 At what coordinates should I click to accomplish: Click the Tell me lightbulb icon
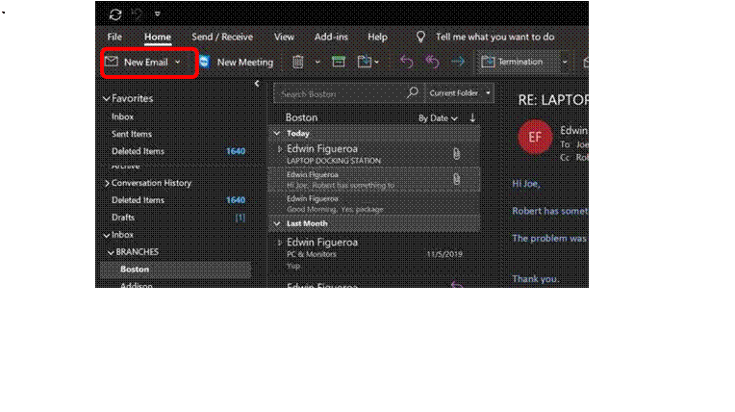pyautogui.click(x=421, y=37)
